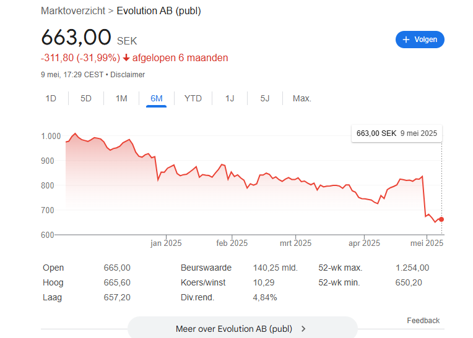Screen dimensions: 473x338
Task: Click the Laag value 657,20
Action: 117,297
